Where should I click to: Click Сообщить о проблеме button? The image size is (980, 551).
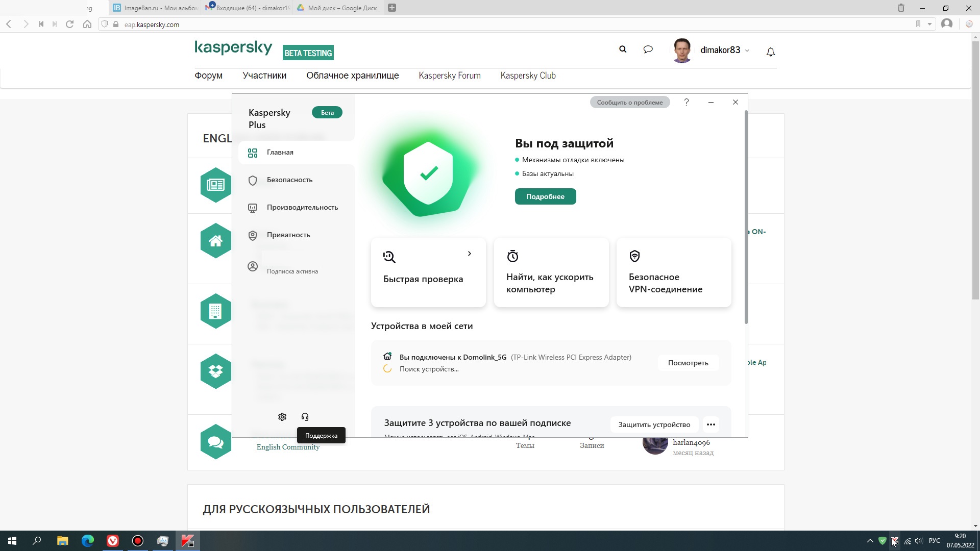click(x=630, y=102)
